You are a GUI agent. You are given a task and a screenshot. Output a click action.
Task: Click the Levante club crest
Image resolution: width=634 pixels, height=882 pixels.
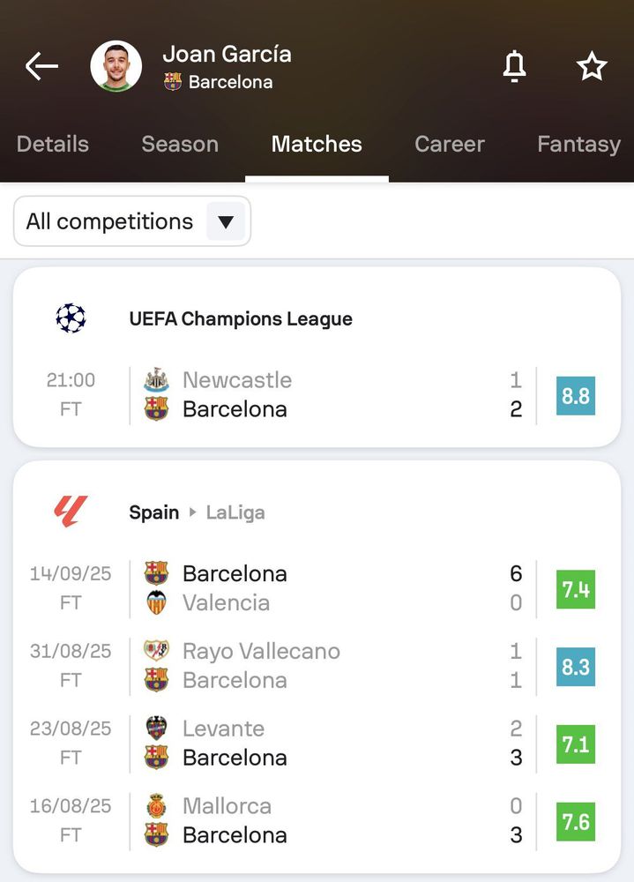pos(155,729)
